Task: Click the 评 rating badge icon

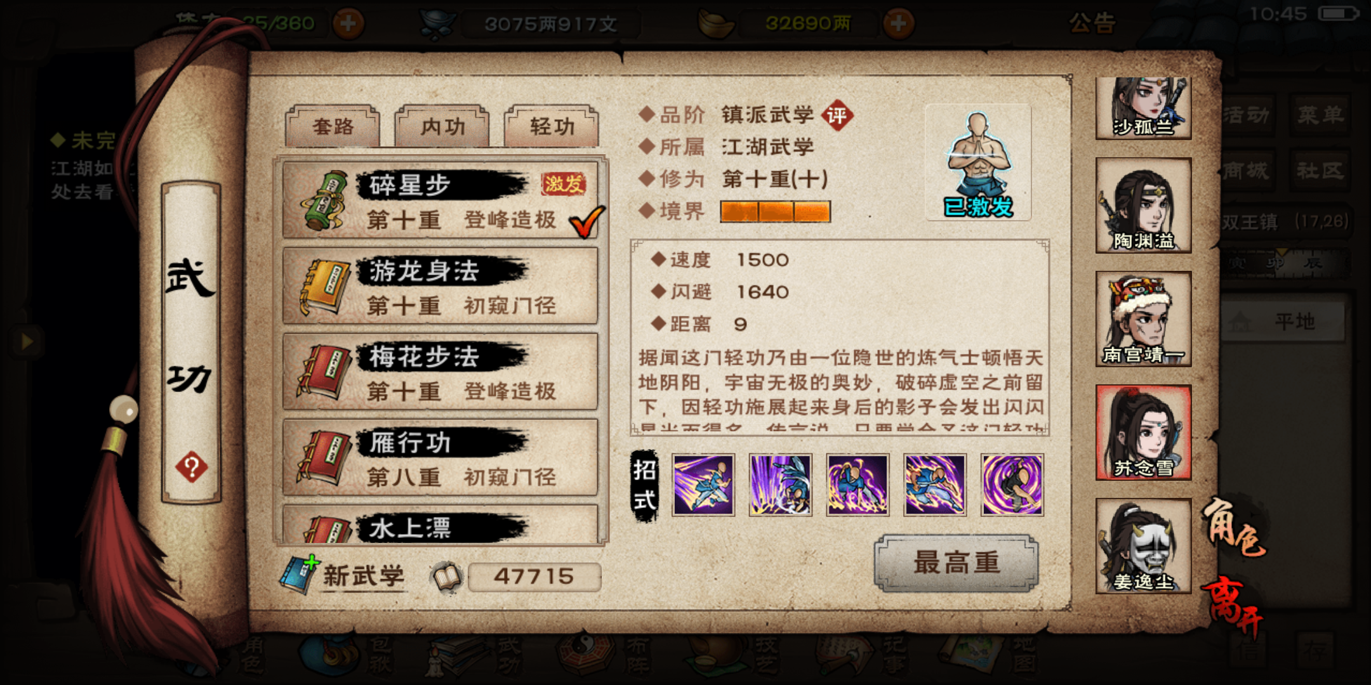Action: (x=837, y=115)
